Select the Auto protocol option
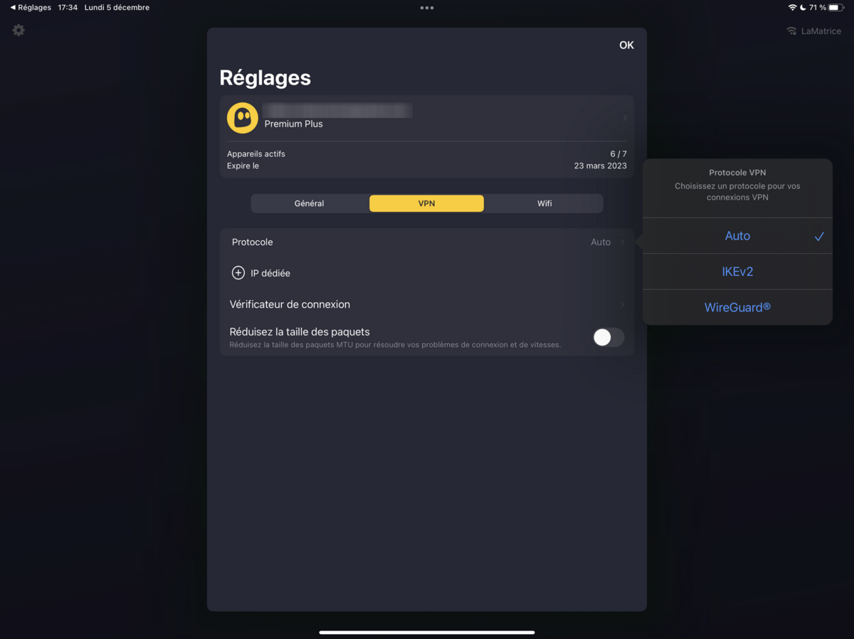 click(737, 236)
